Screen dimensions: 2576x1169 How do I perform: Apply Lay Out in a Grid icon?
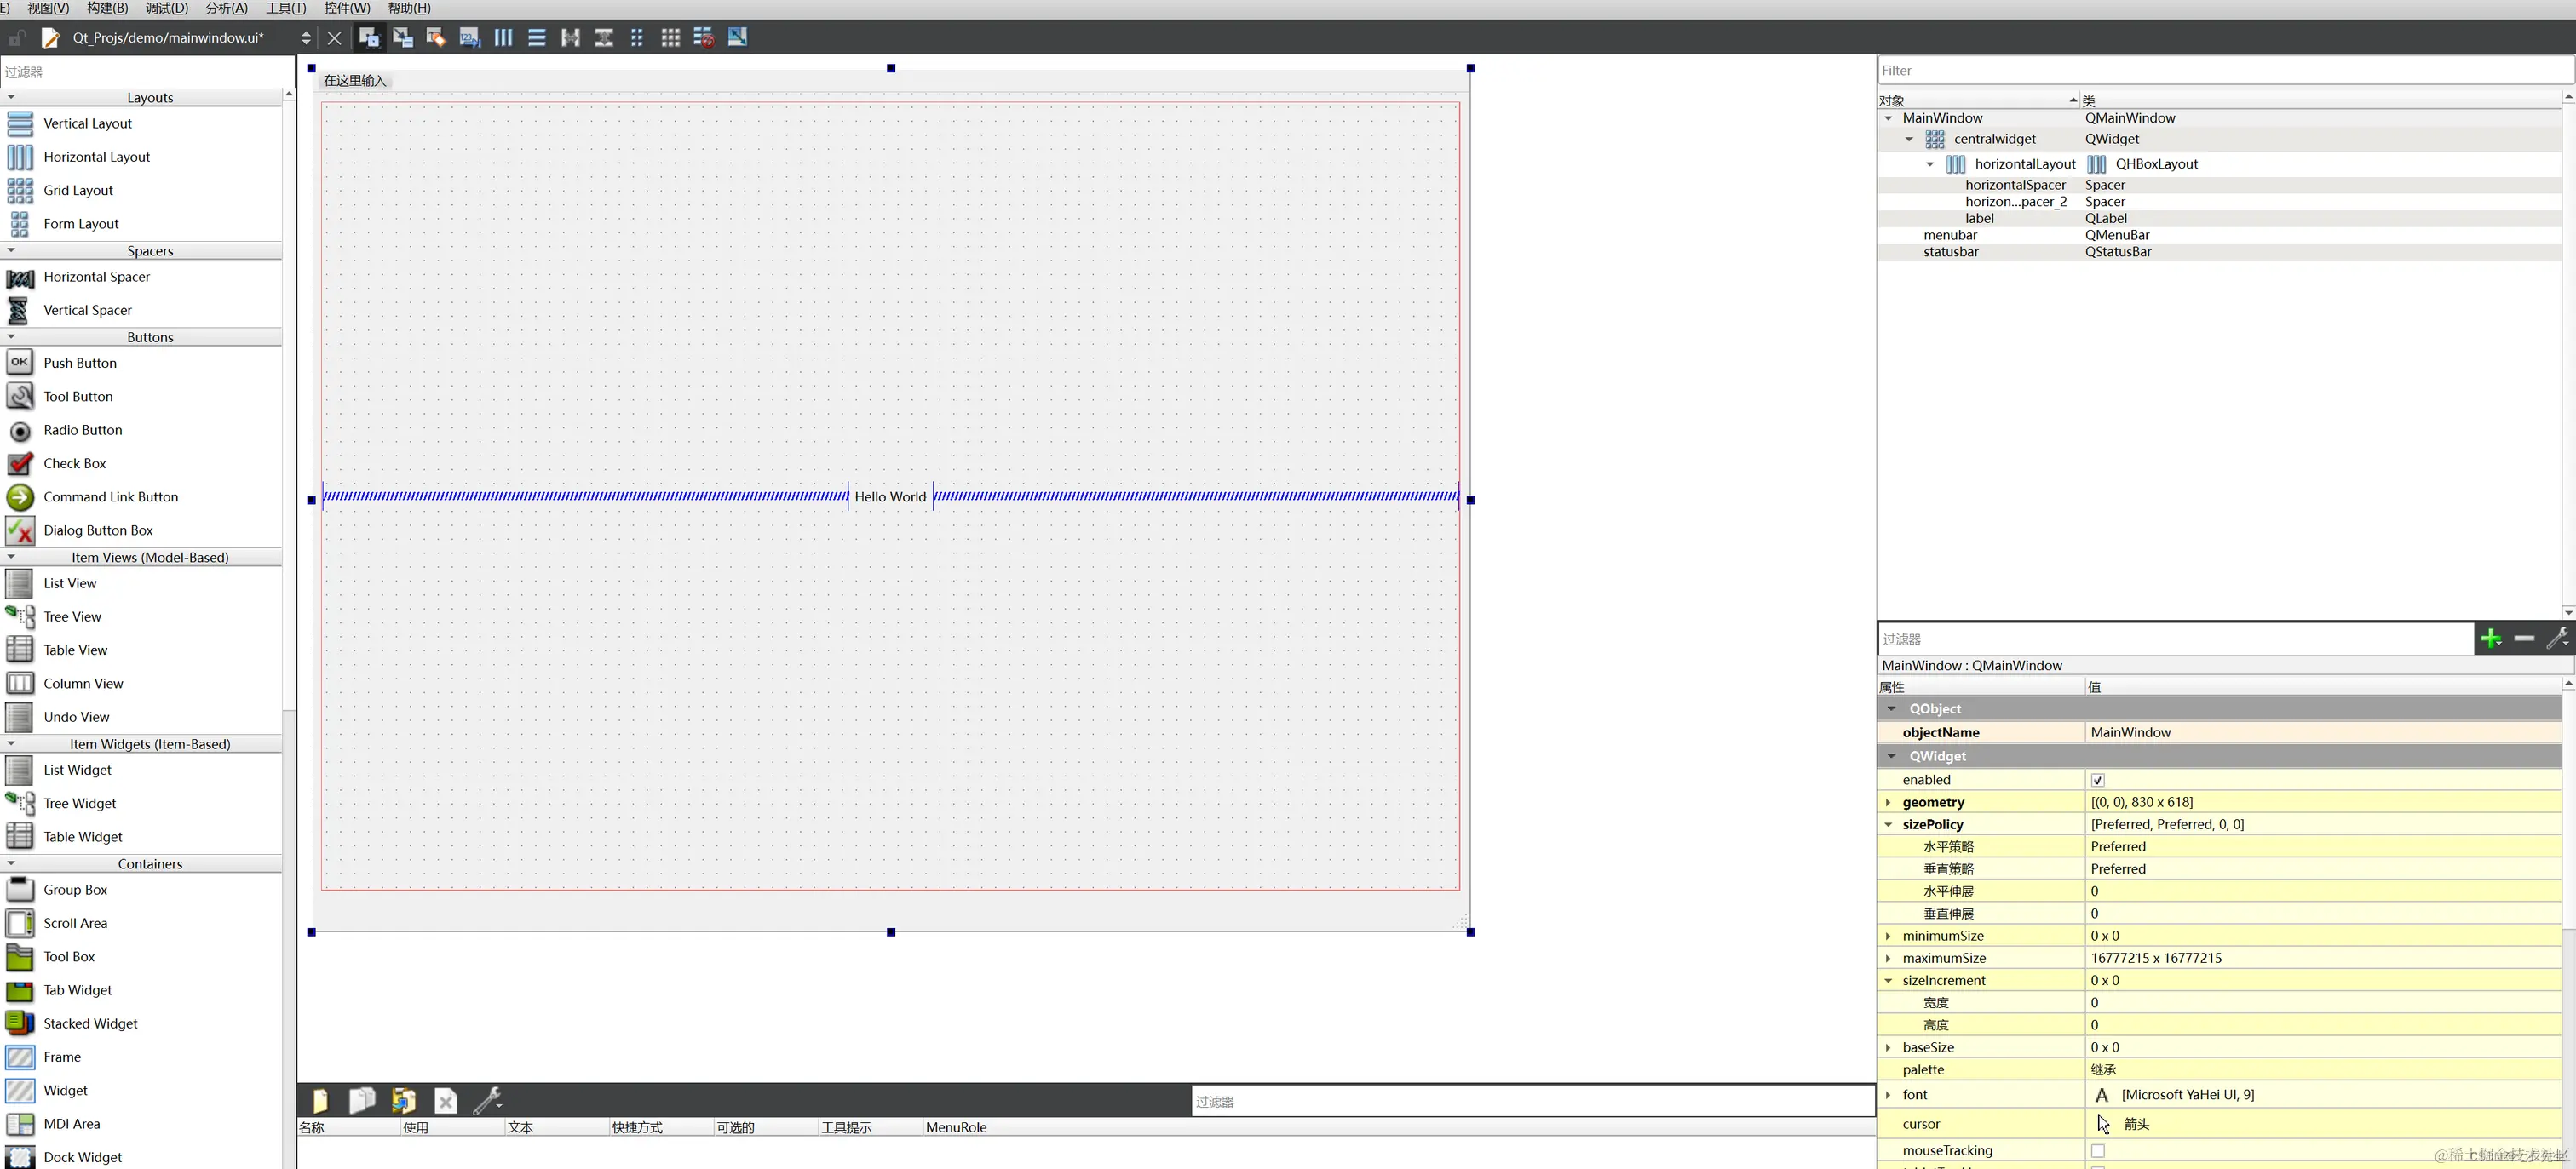(671, 38)
